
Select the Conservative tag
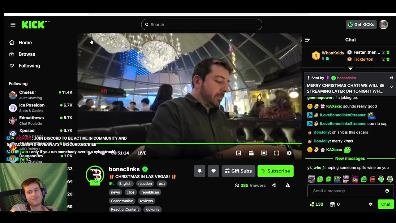(x=122, y=201)
